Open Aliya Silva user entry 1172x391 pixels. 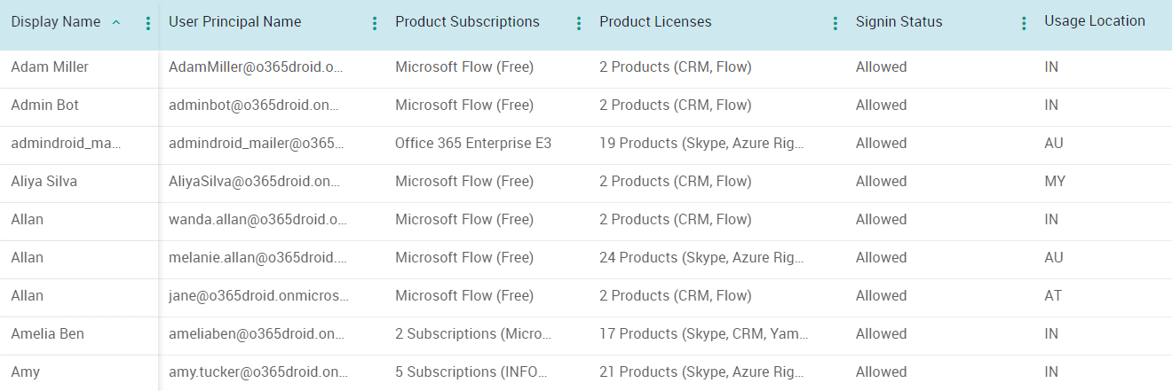[44, 182]
